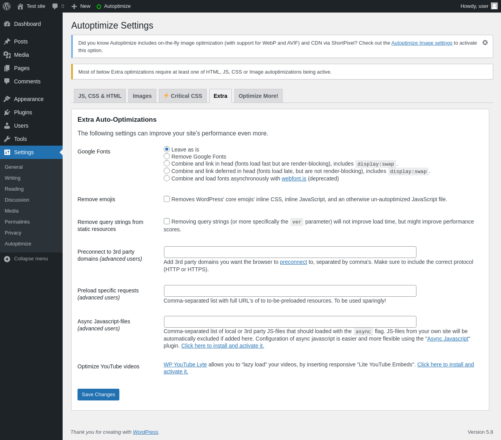Click the comments bubble icon in admin bar
The width and height of the screenshot is (501, 440).
(x=55, y=6)
